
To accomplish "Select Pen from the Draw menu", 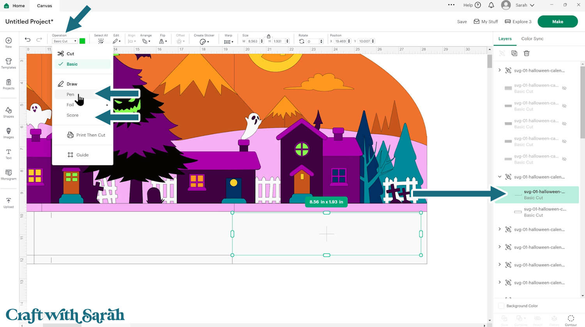I will coord(70,94).
